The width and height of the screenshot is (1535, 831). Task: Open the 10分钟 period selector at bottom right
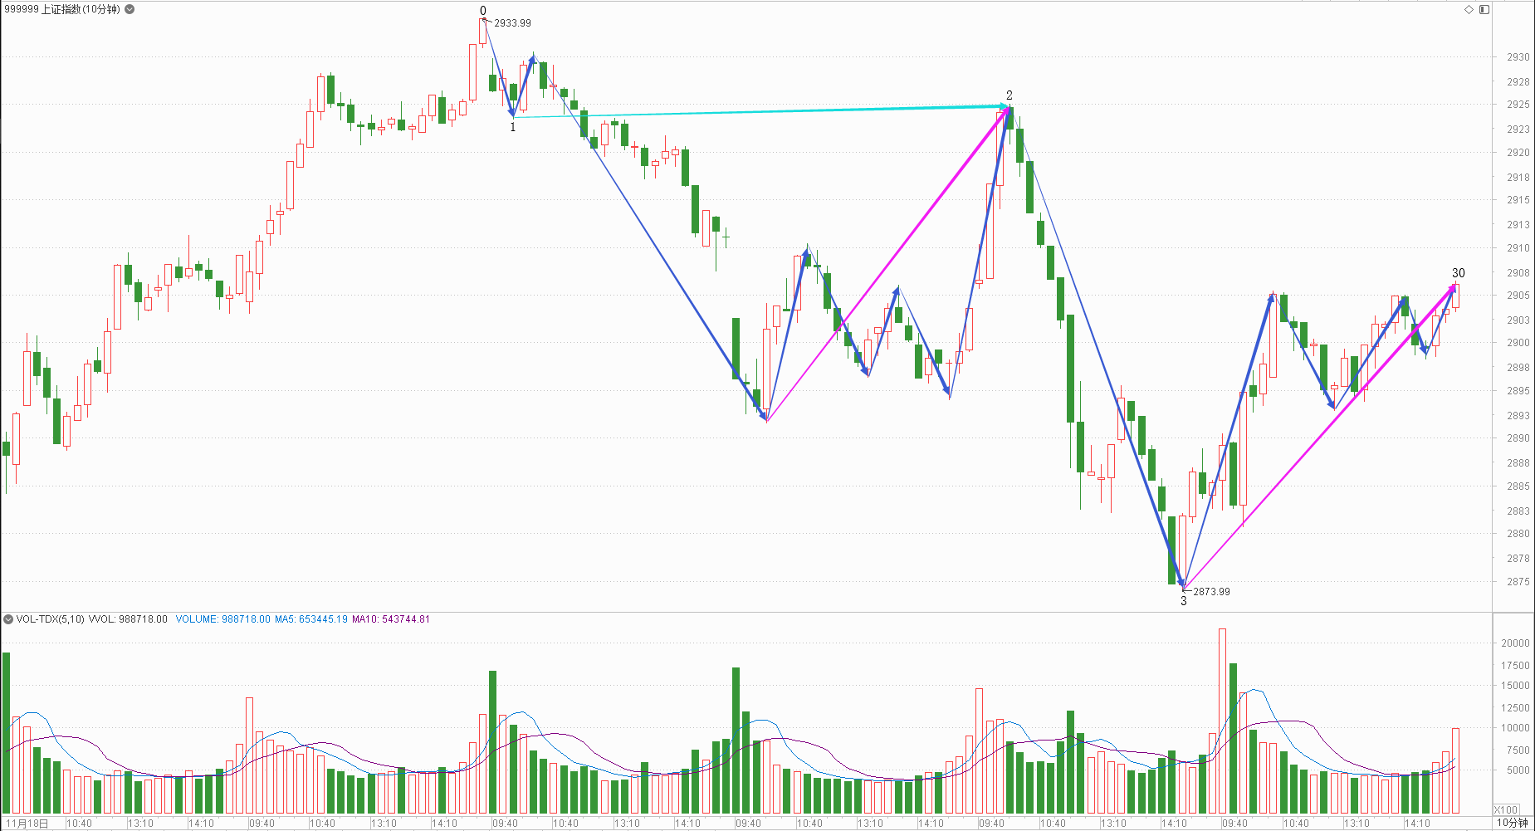click(1513, 823)
